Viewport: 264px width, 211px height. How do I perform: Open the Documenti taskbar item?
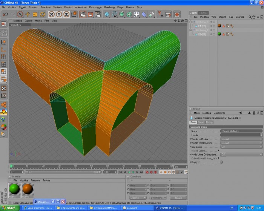[137, 208]
